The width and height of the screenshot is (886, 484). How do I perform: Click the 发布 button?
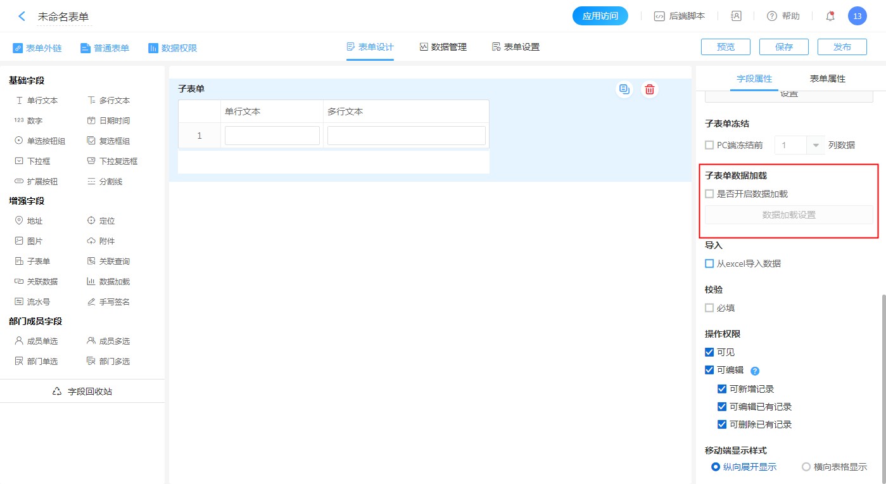pos(842,47)
